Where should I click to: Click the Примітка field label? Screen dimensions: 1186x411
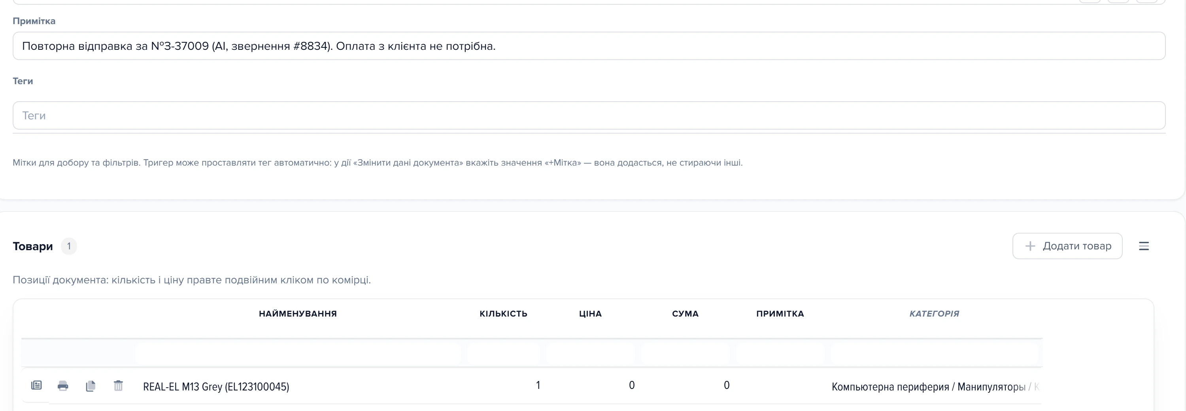pyautogui.click(x=34, y=21)
